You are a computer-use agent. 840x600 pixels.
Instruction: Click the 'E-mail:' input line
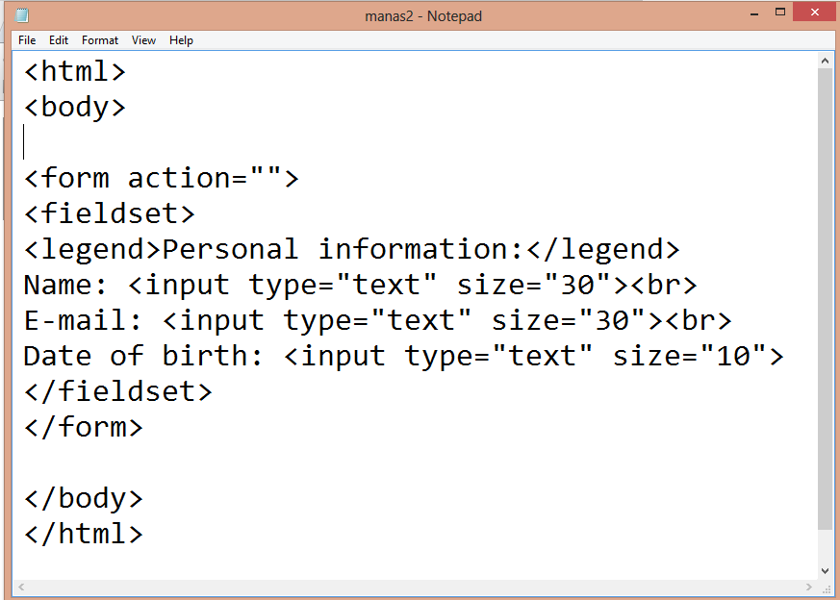[x=378, y=320]
